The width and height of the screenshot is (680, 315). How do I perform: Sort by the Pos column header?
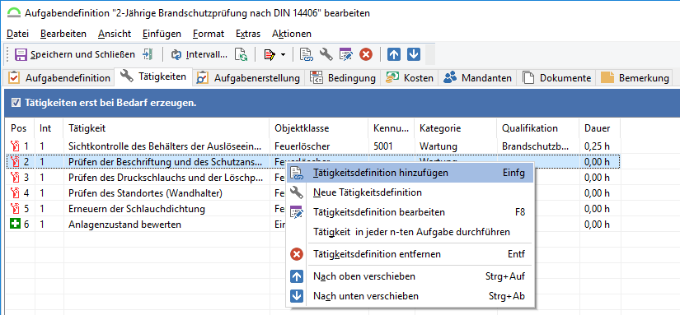pos(20,128)
